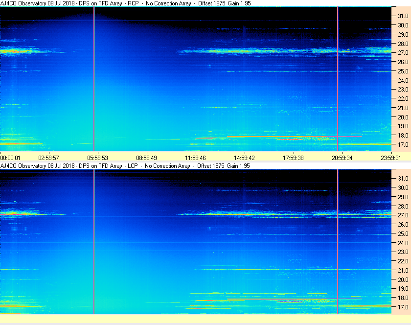Pick the 28.0 frequency label in LCP panel
411x325 pixels.
click(403, 206)
